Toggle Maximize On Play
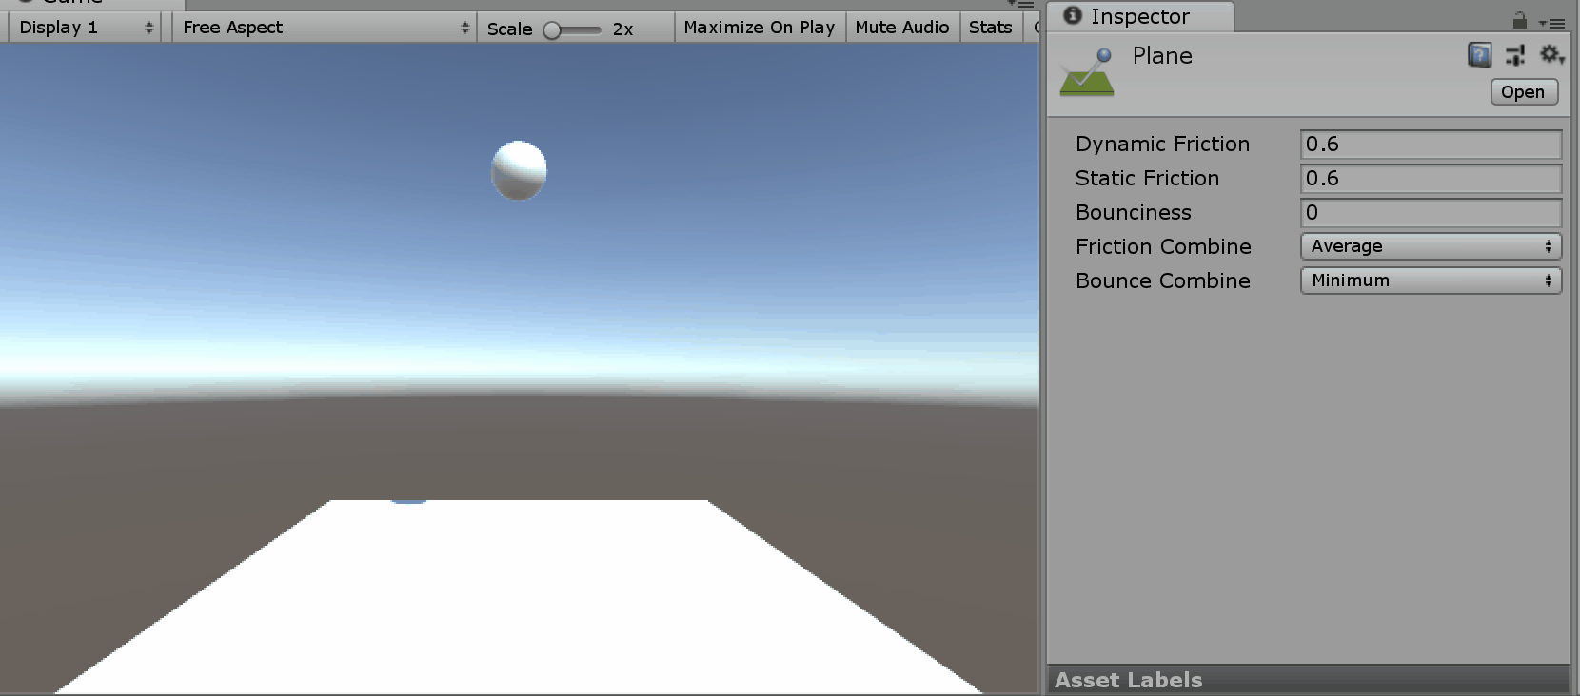Image resolution: width=1580 pixels, height=696 pixels. pyautogui.click(x=759, y=28)
